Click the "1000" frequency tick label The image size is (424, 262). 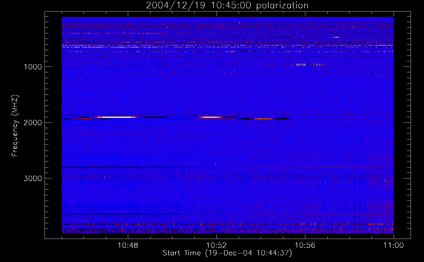pos(33,67)
